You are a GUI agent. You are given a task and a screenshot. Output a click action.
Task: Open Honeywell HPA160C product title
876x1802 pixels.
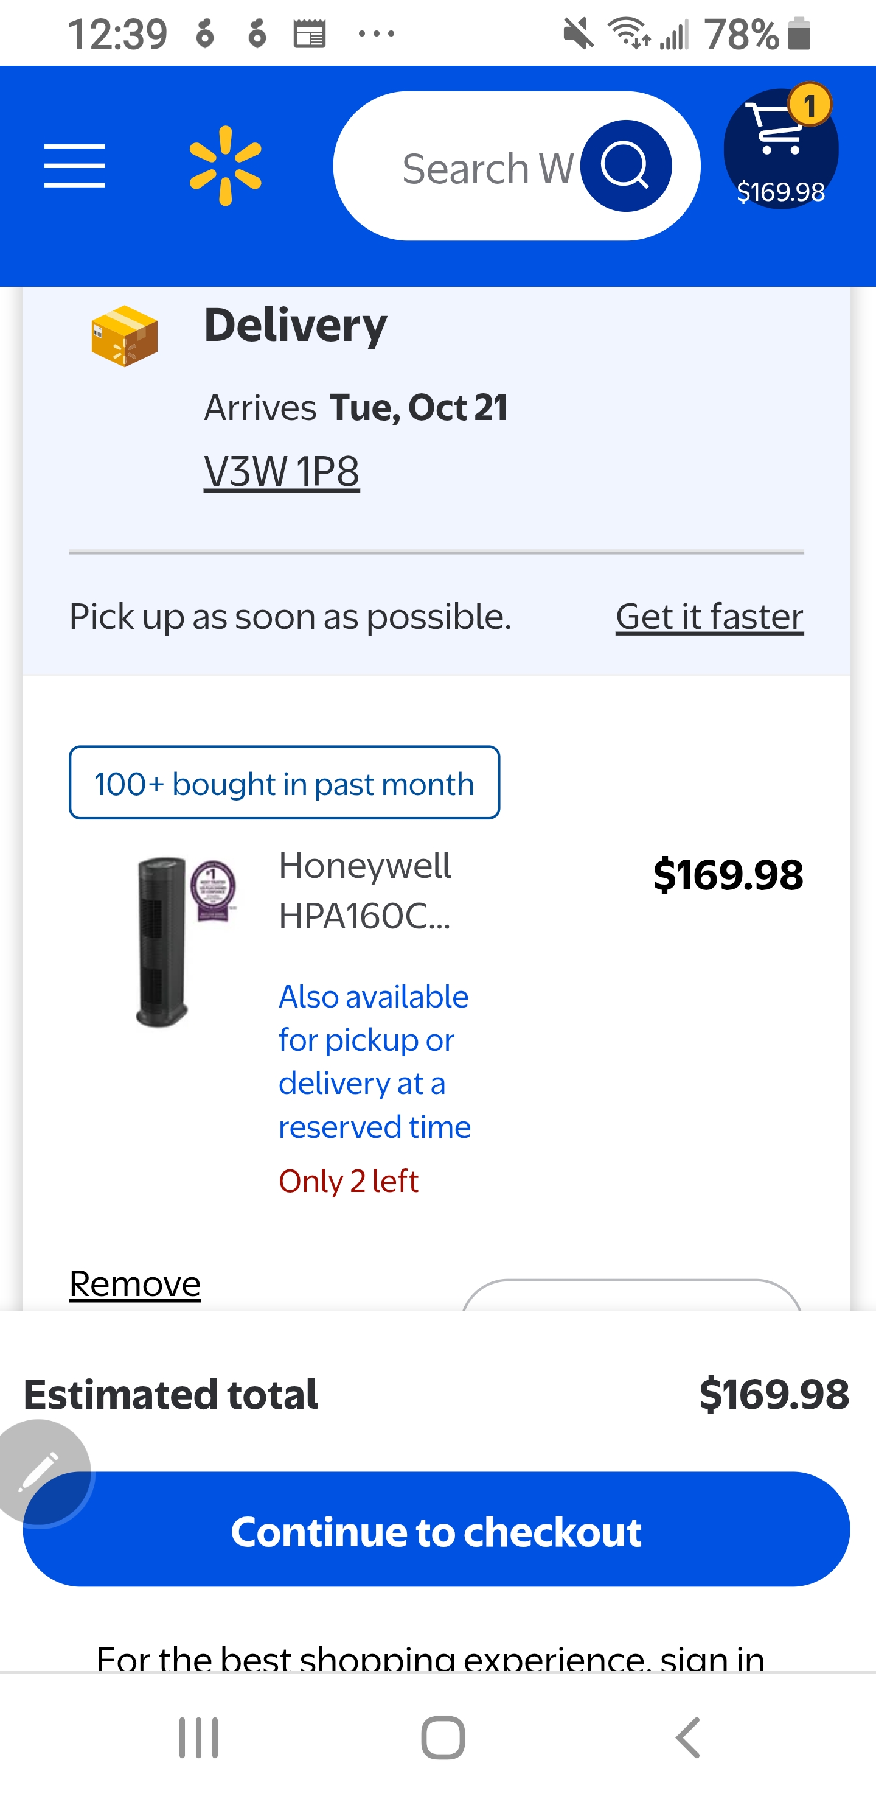[x=365, y=890]
